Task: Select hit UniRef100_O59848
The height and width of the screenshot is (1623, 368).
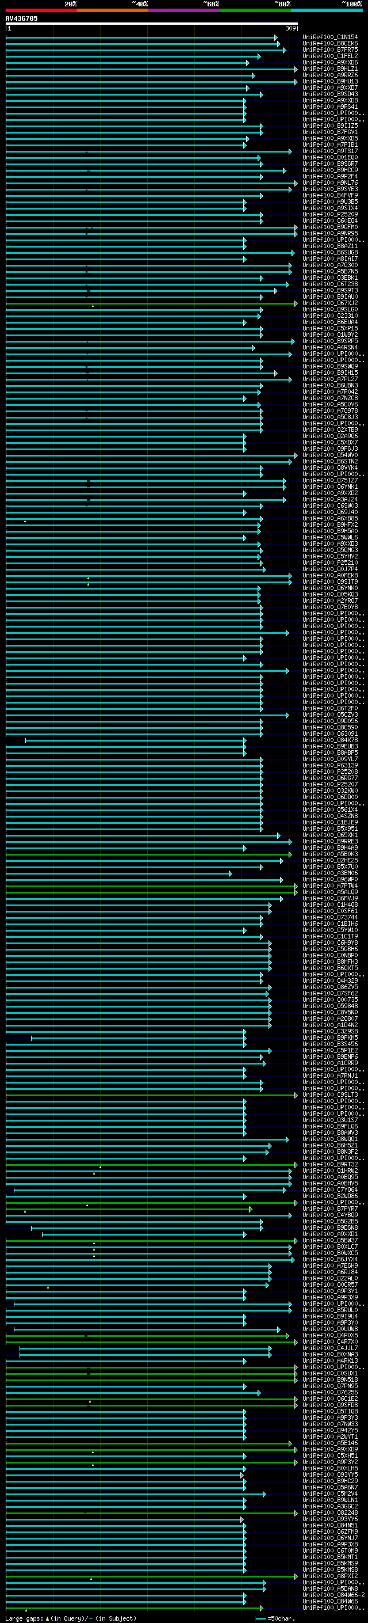Action: [x=330, y=1006]
